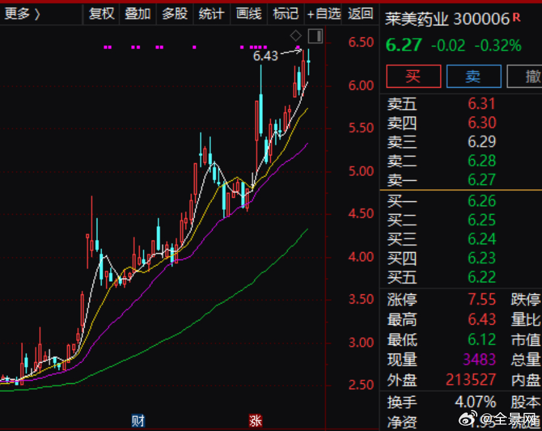Click the -0.32% change percentage
The image size is (542, 431).
point(498,46)
